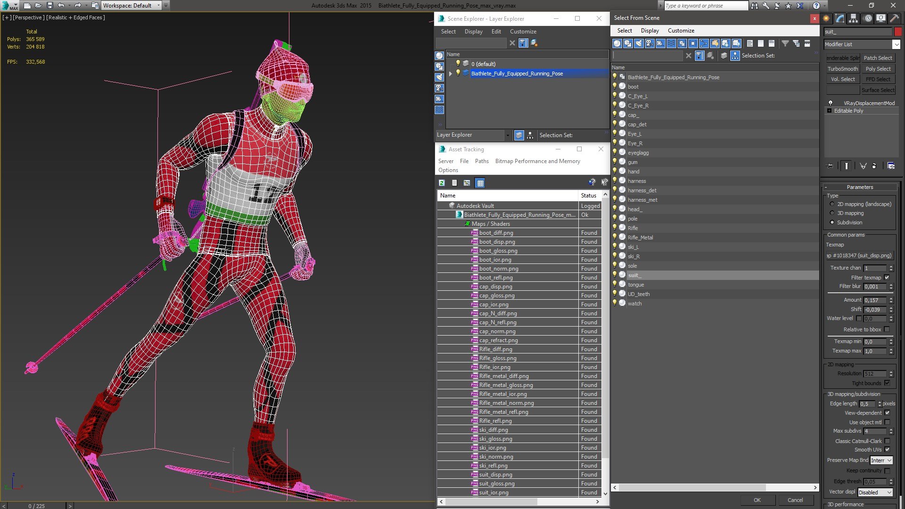The width and height of the screenshot is (905, 509).
Task: Click the Undo arrow icon
Action: coord(61,6)
